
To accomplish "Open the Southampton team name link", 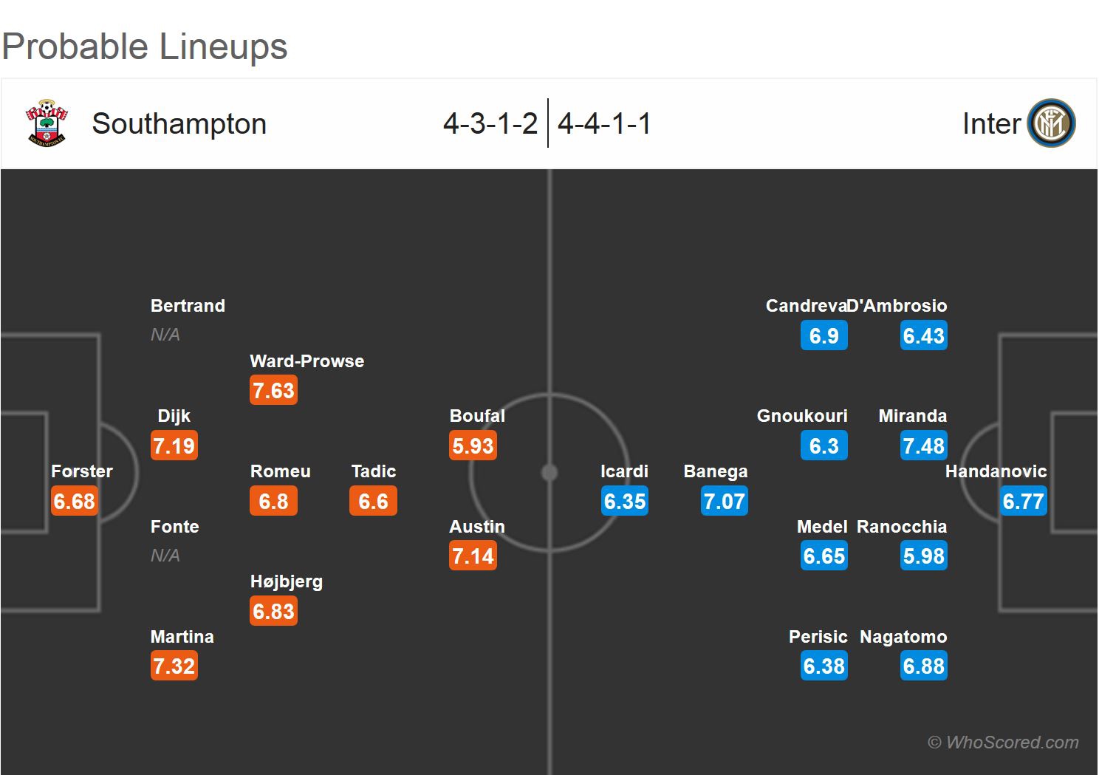I will (x=179, y=123).
